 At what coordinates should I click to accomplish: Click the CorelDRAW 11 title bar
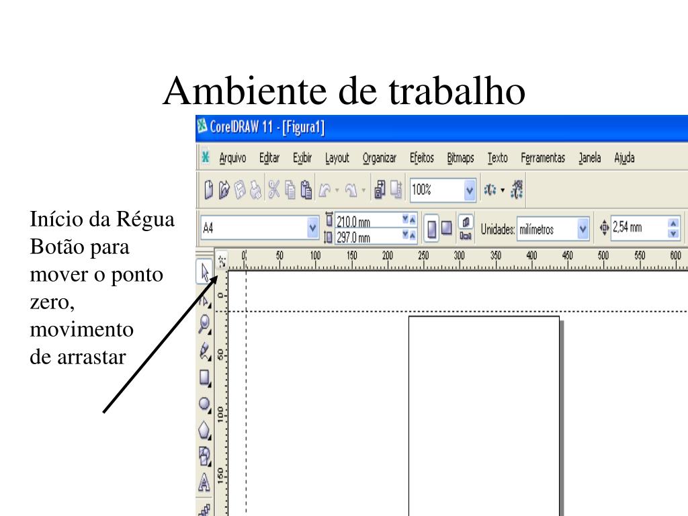click(441, 128)
